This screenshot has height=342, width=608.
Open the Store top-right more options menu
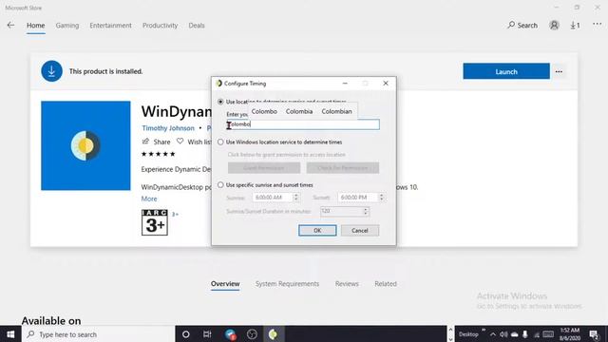point(598,25)
